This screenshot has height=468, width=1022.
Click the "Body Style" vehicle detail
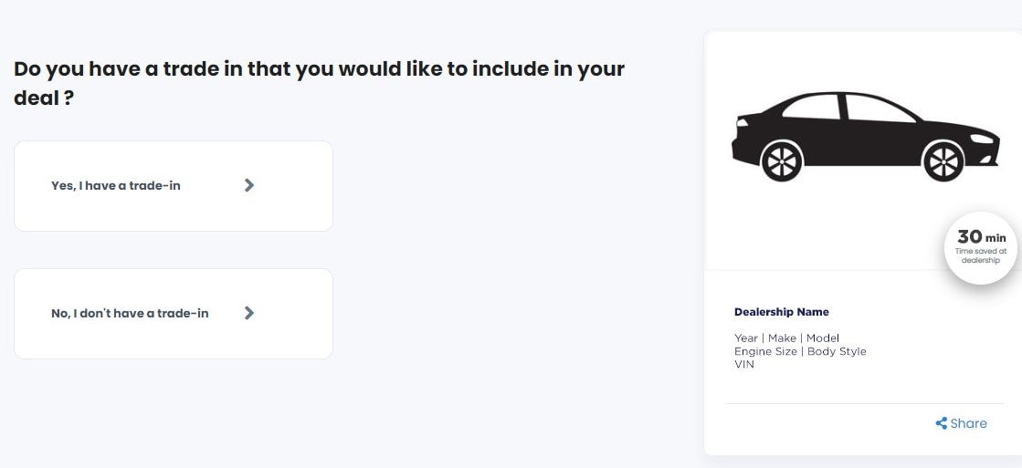[x=836, y=351]
